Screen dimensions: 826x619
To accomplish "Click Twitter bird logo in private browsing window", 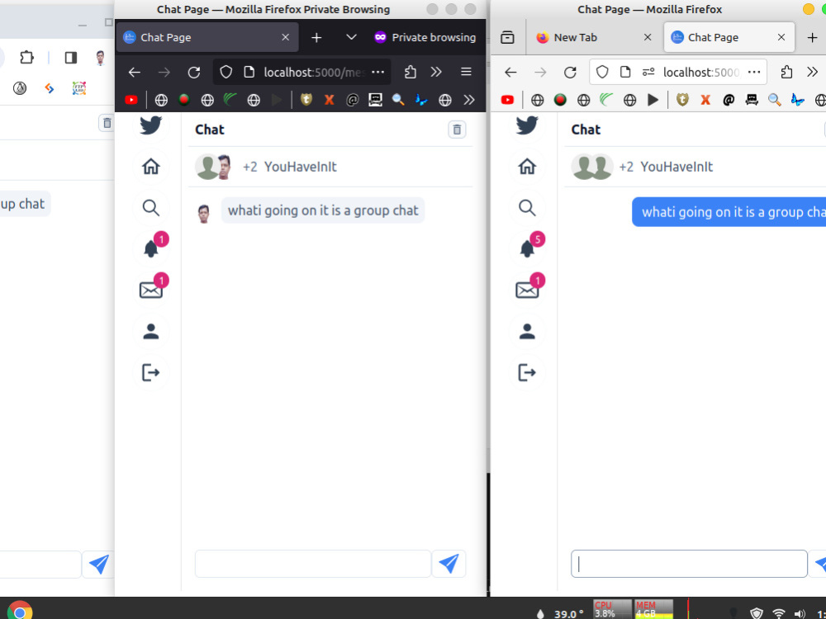I will (x=150, y=125).
